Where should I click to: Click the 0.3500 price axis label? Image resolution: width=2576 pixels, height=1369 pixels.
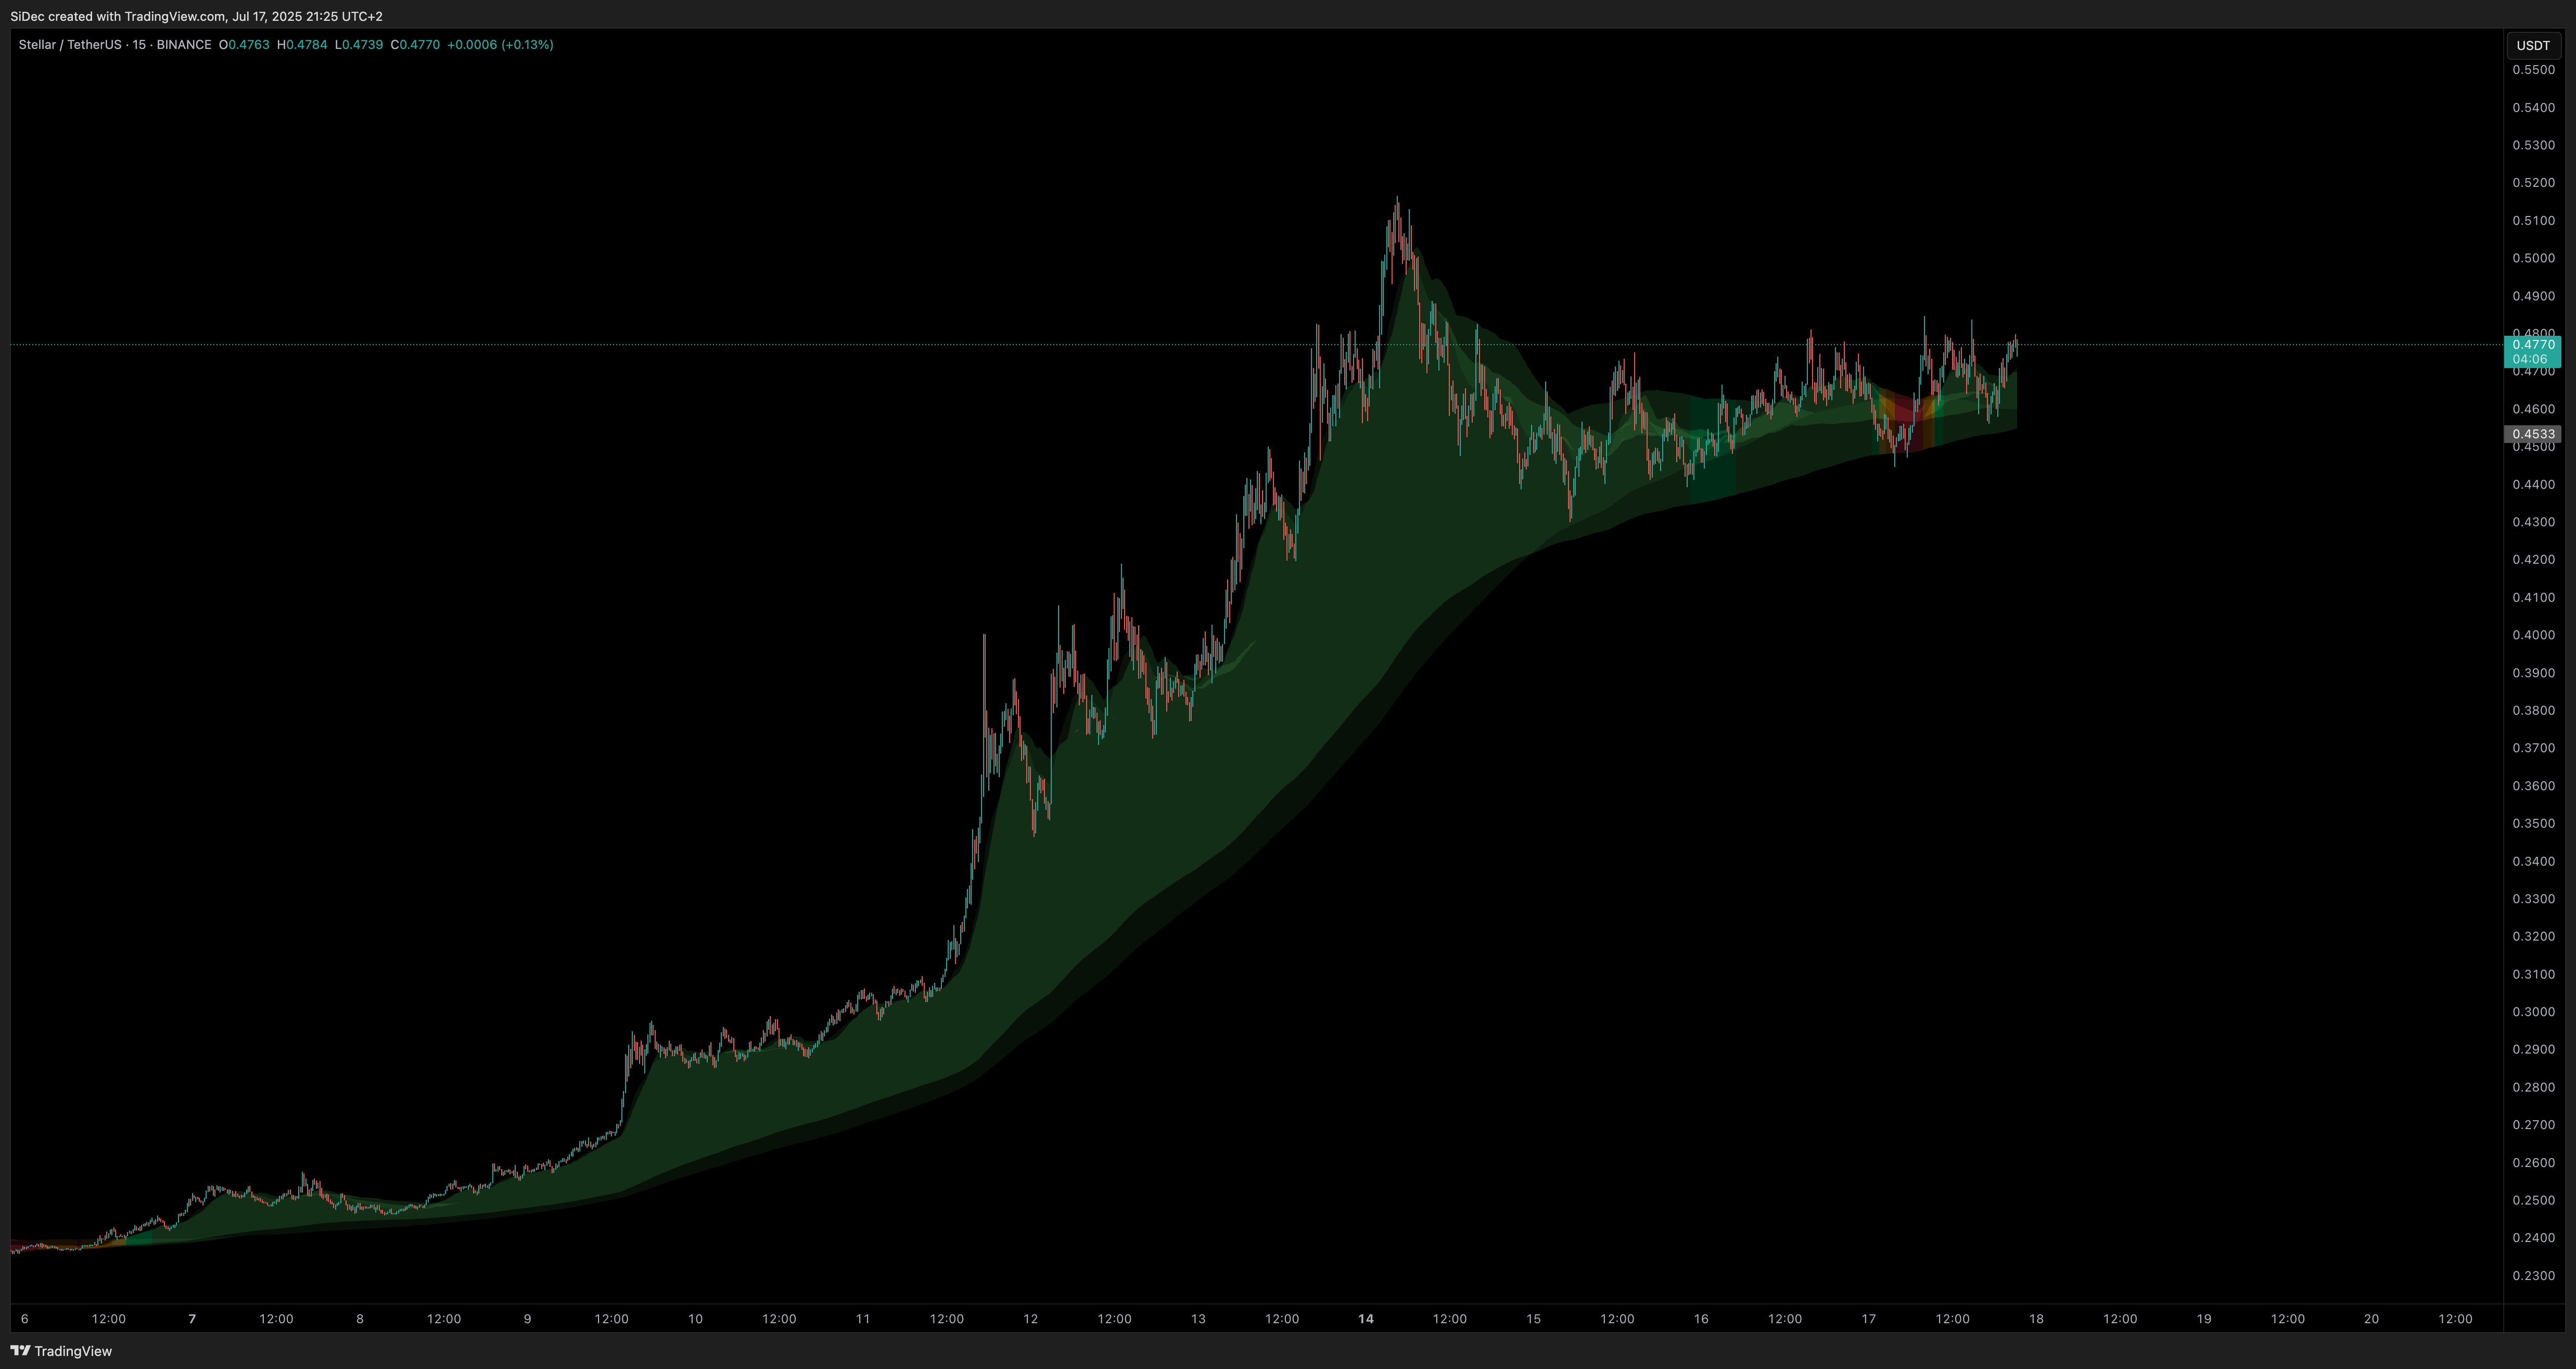coord(2533,824)
